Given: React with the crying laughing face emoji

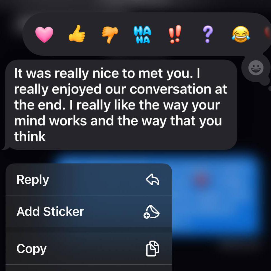Looking at the screenshot, I should (x=240, y=34).
